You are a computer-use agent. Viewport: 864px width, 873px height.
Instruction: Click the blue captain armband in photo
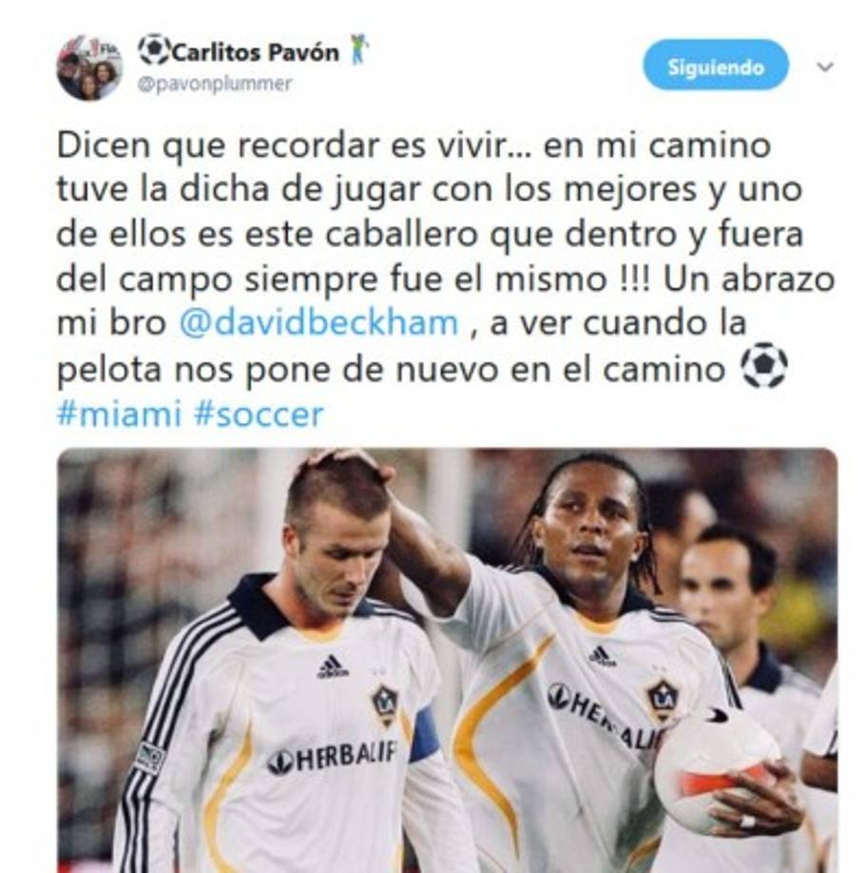tap(424, 733)
